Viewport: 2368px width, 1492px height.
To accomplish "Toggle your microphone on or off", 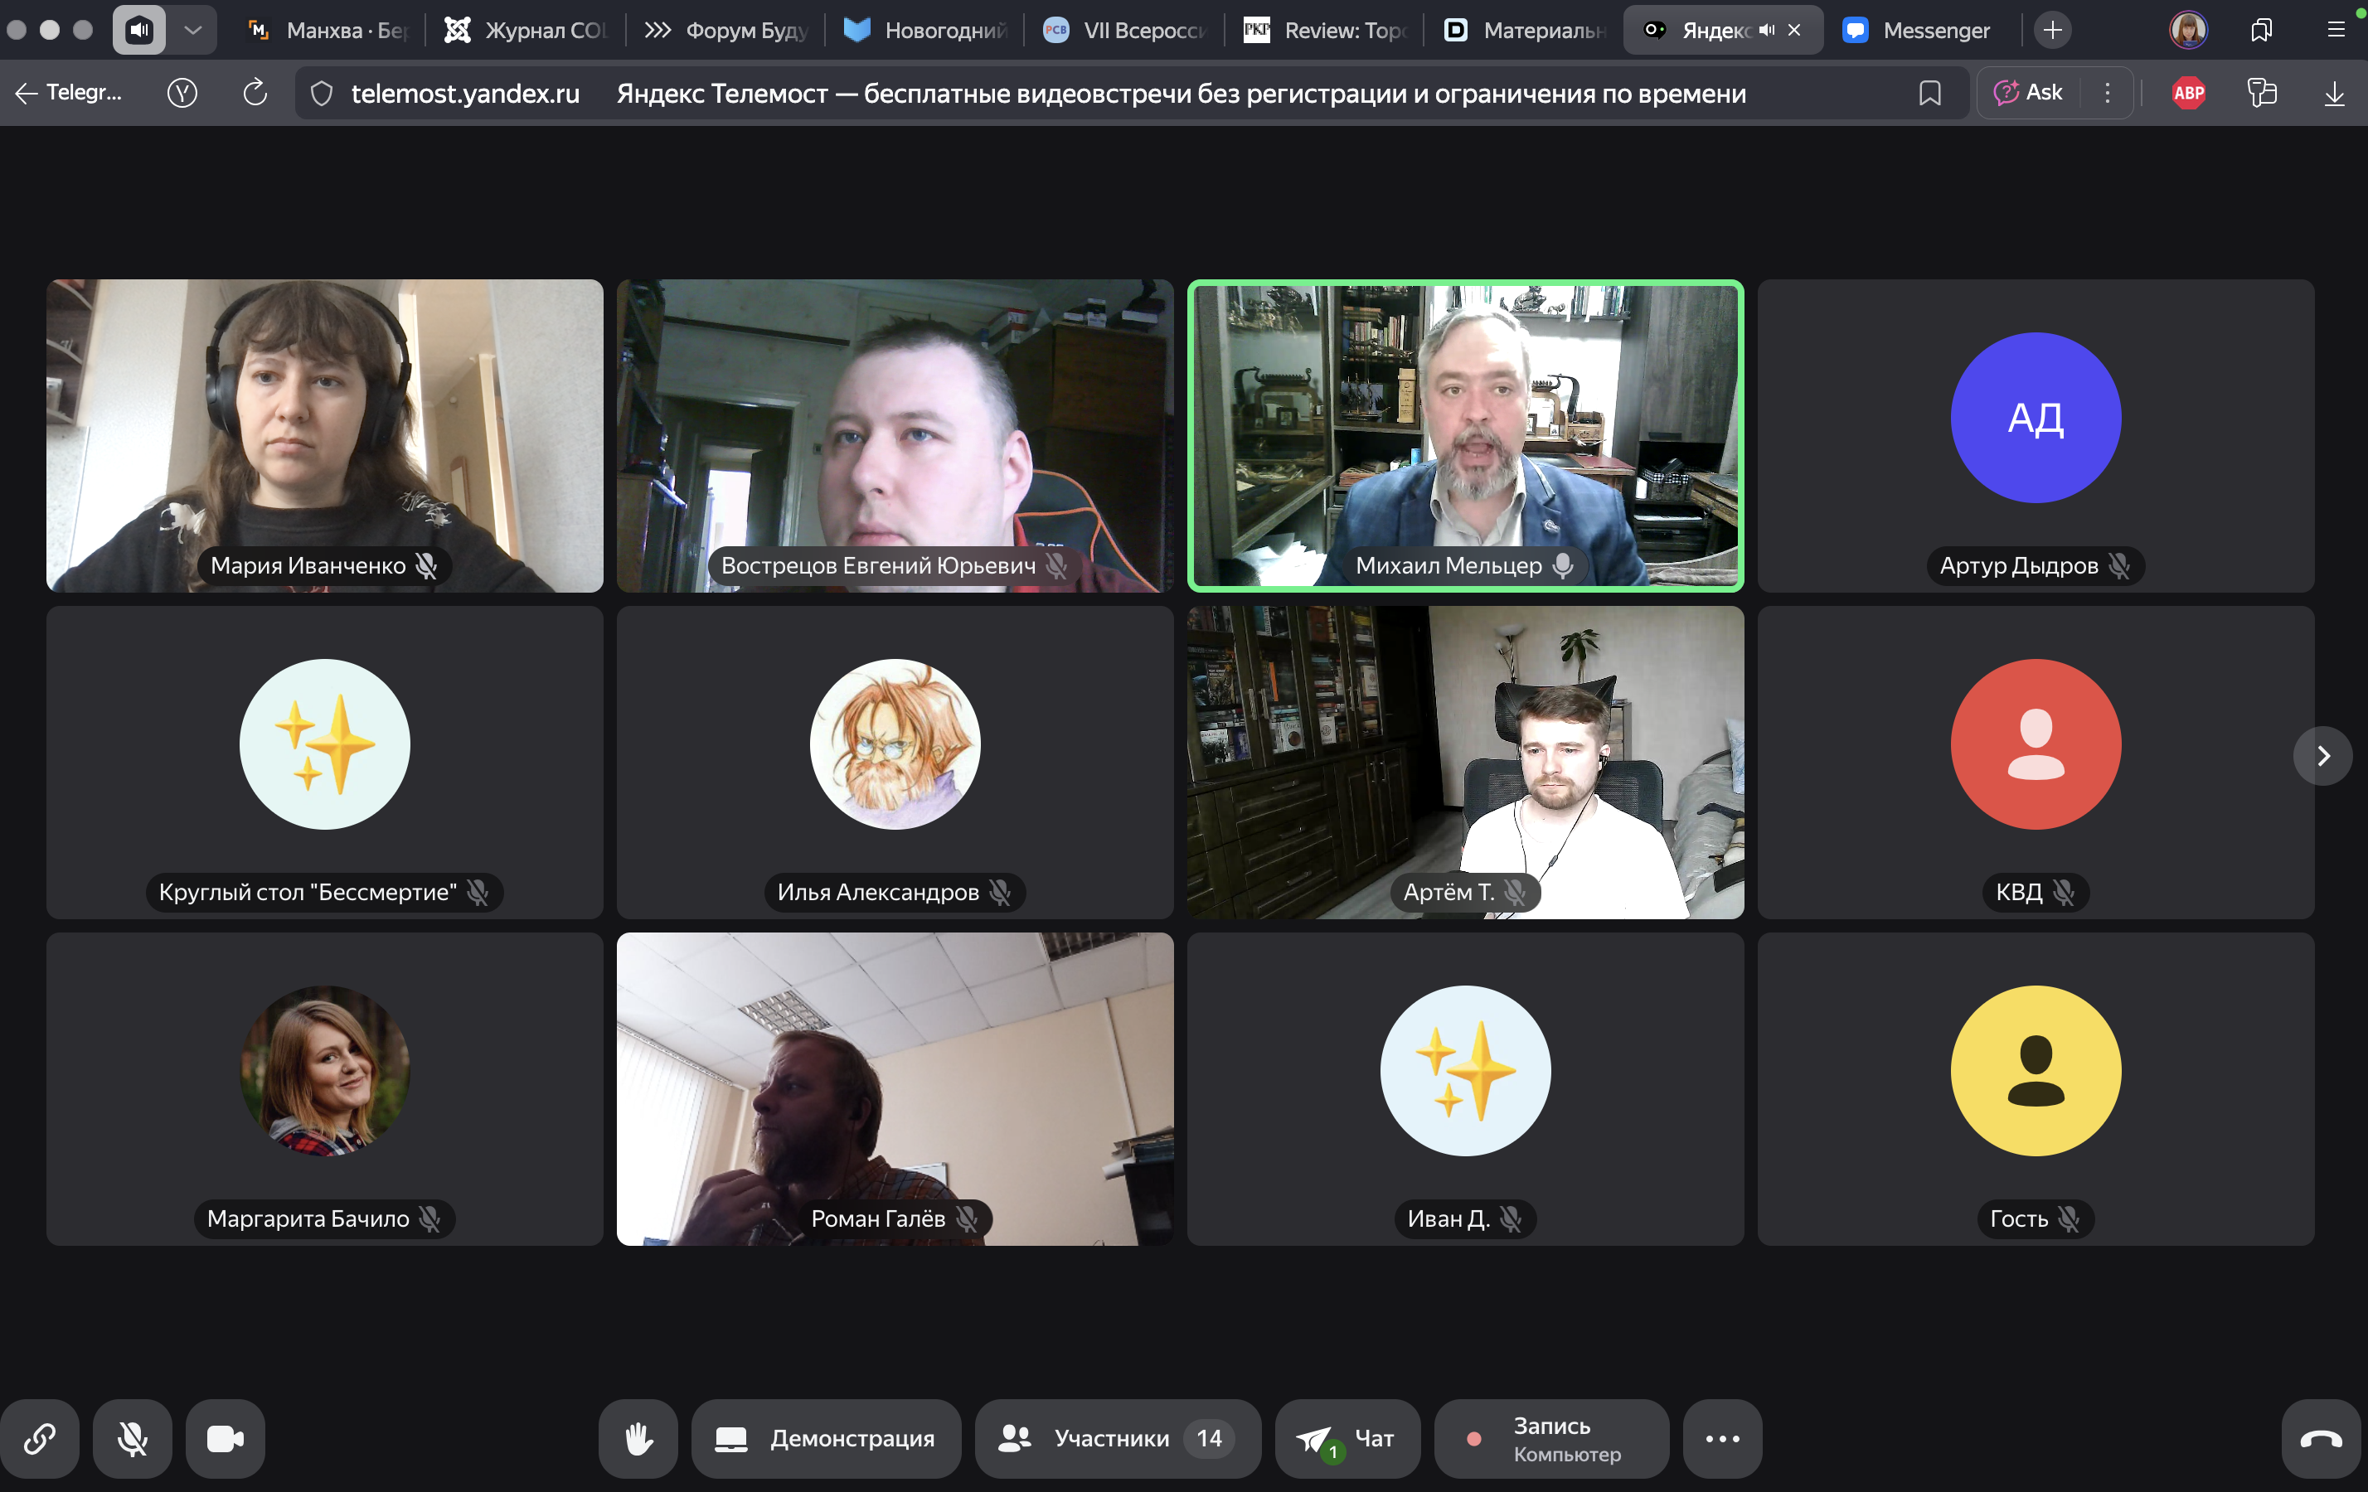I will pos(133,1439).
